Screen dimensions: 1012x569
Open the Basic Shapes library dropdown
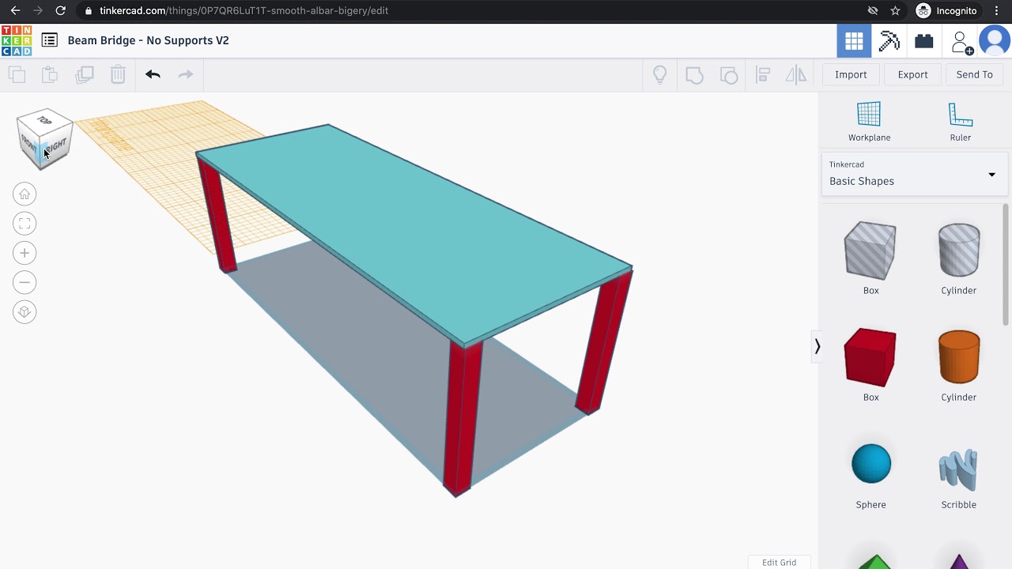[x=915, y=174]
